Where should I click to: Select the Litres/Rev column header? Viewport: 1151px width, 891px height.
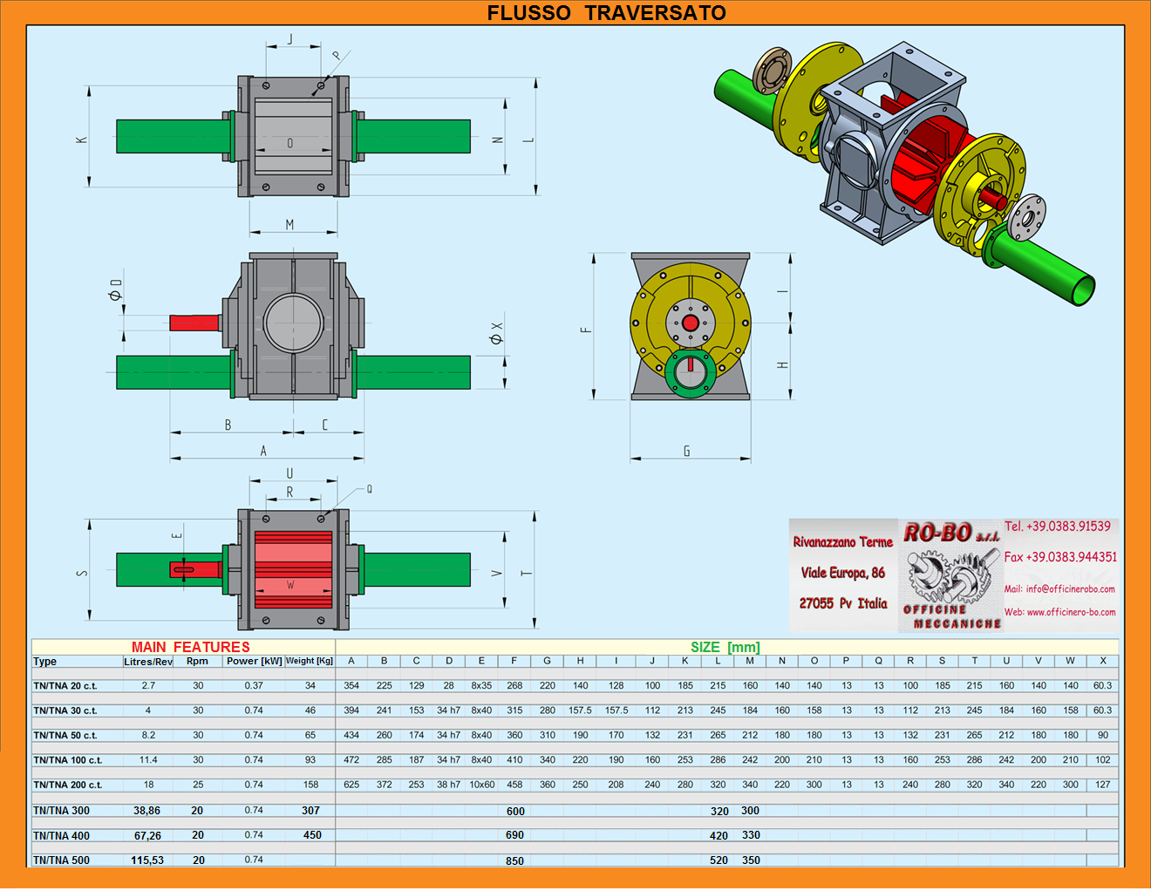(148, 662)
